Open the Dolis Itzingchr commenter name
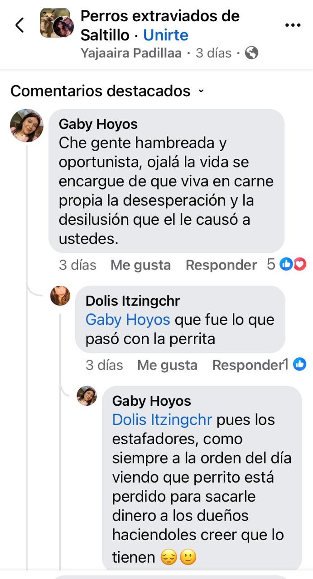The width and height of the screenshot is (313, 579). point(133,301)
